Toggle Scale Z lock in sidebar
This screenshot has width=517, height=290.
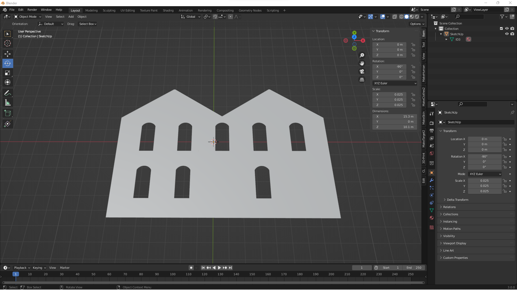(x=413, y=105)
